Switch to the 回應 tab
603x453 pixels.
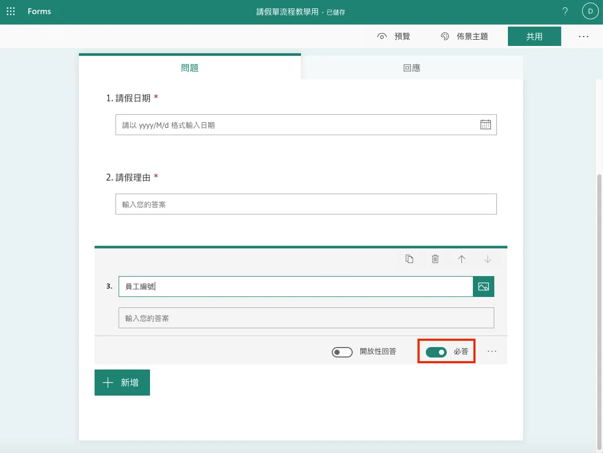pyautogui.click(x=412, y=68)
